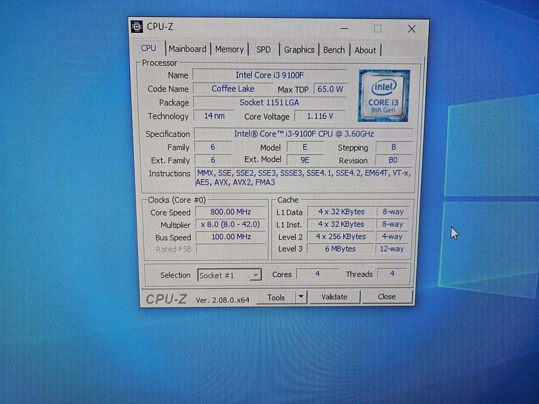Image resolution: width=539 pixels, height=404 pixels.
Task: Click the Core Voltage value '1.116 V'
Action: [320, 116]
